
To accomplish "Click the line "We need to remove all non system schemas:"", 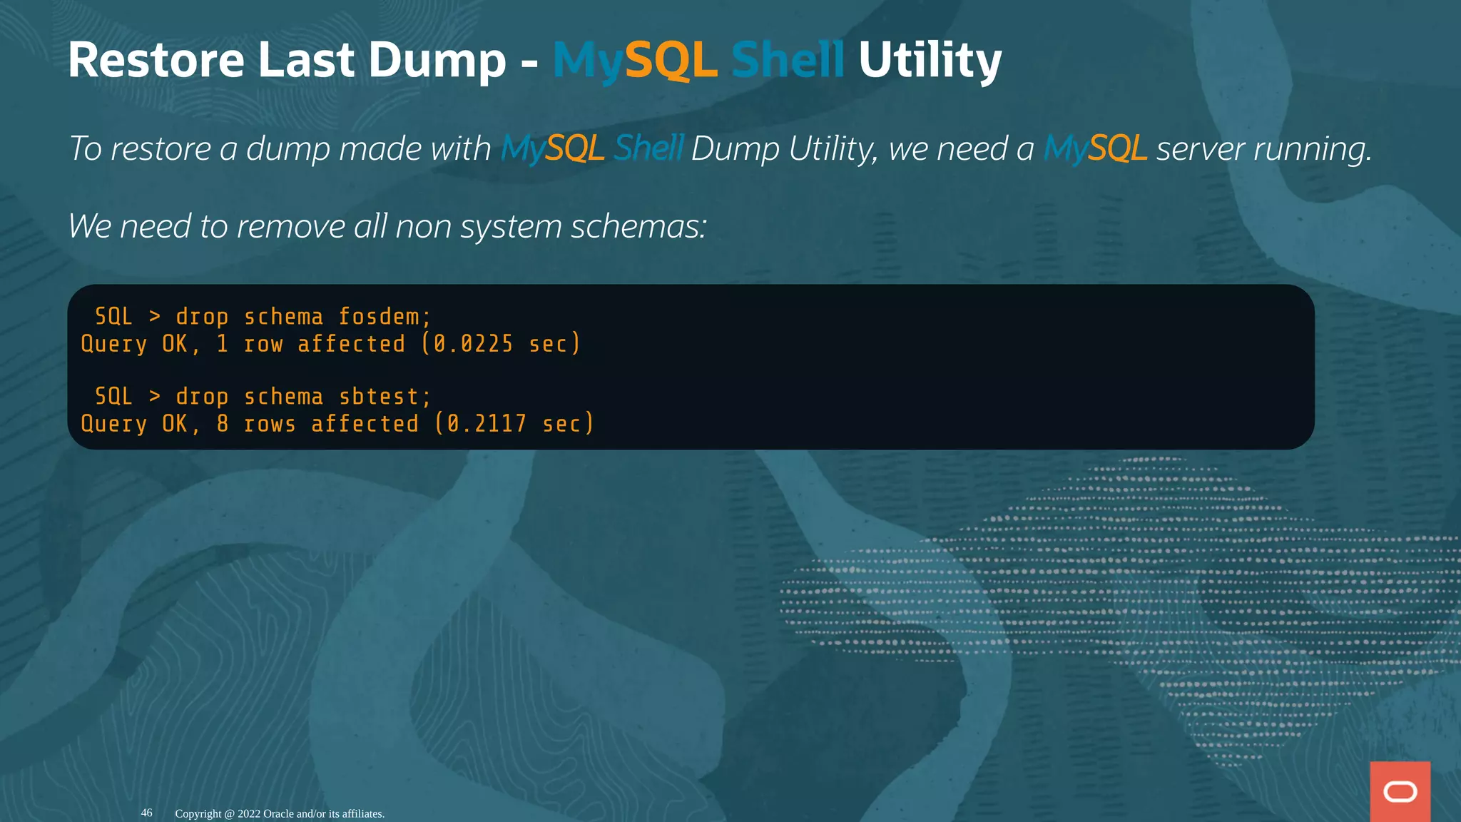I will tap(388, 226).
